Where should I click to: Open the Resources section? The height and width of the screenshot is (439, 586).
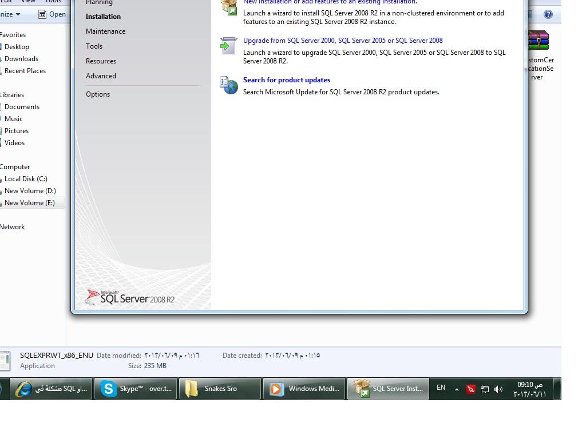pos(101,61)
